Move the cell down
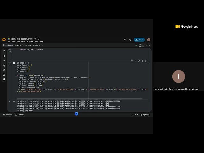 135,61
